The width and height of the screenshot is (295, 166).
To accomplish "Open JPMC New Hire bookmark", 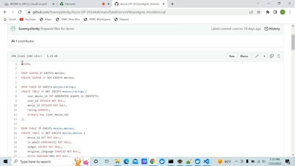I will tap(68, 19).
